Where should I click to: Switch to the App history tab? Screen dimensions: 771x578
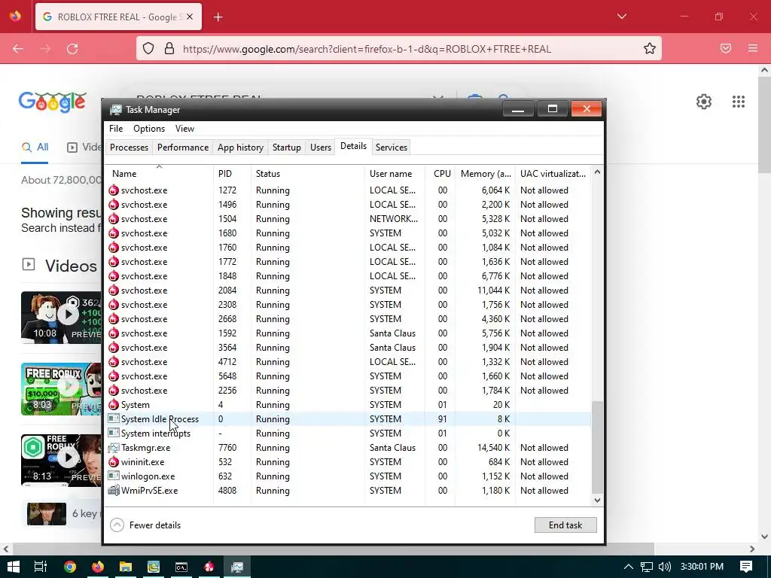click(240, 148)
